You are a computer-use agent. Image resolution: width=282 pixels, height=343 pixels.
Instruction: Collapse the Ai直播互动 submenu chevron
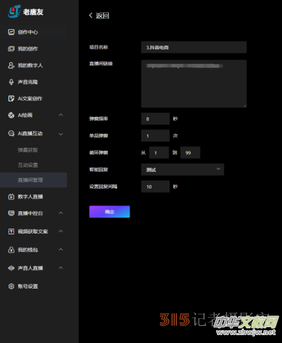(61, 134)
